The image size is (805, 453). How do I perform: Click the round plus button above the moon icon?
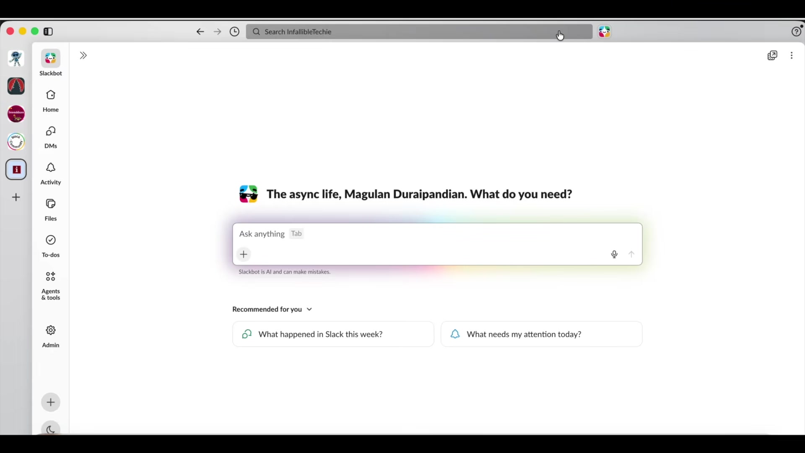(51, 402)
